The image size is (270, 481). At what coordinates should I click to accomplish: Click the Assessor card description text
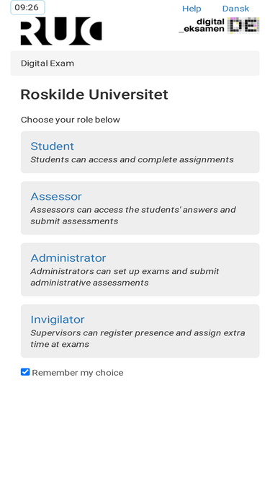133,216
